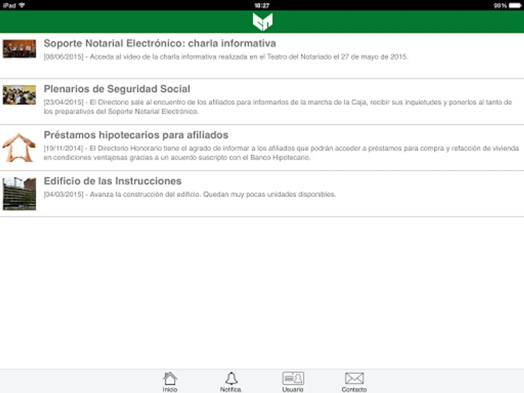
Task: Open Edificio de las Instrucciones building thumbnail
Action: pyautogui.click(x=19, y=194)
